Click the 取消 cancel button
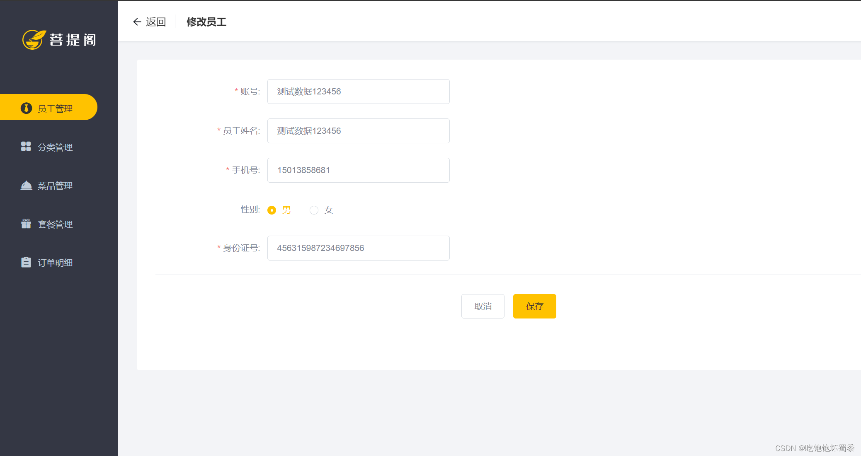861x456 pixels. click(483, 306)
